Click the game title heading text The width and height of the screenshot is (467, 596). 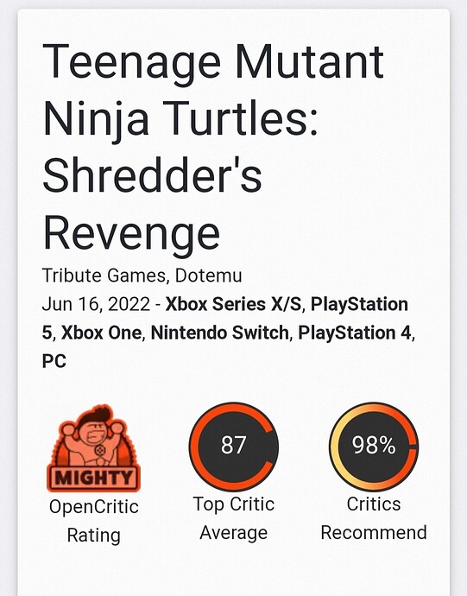213,146
